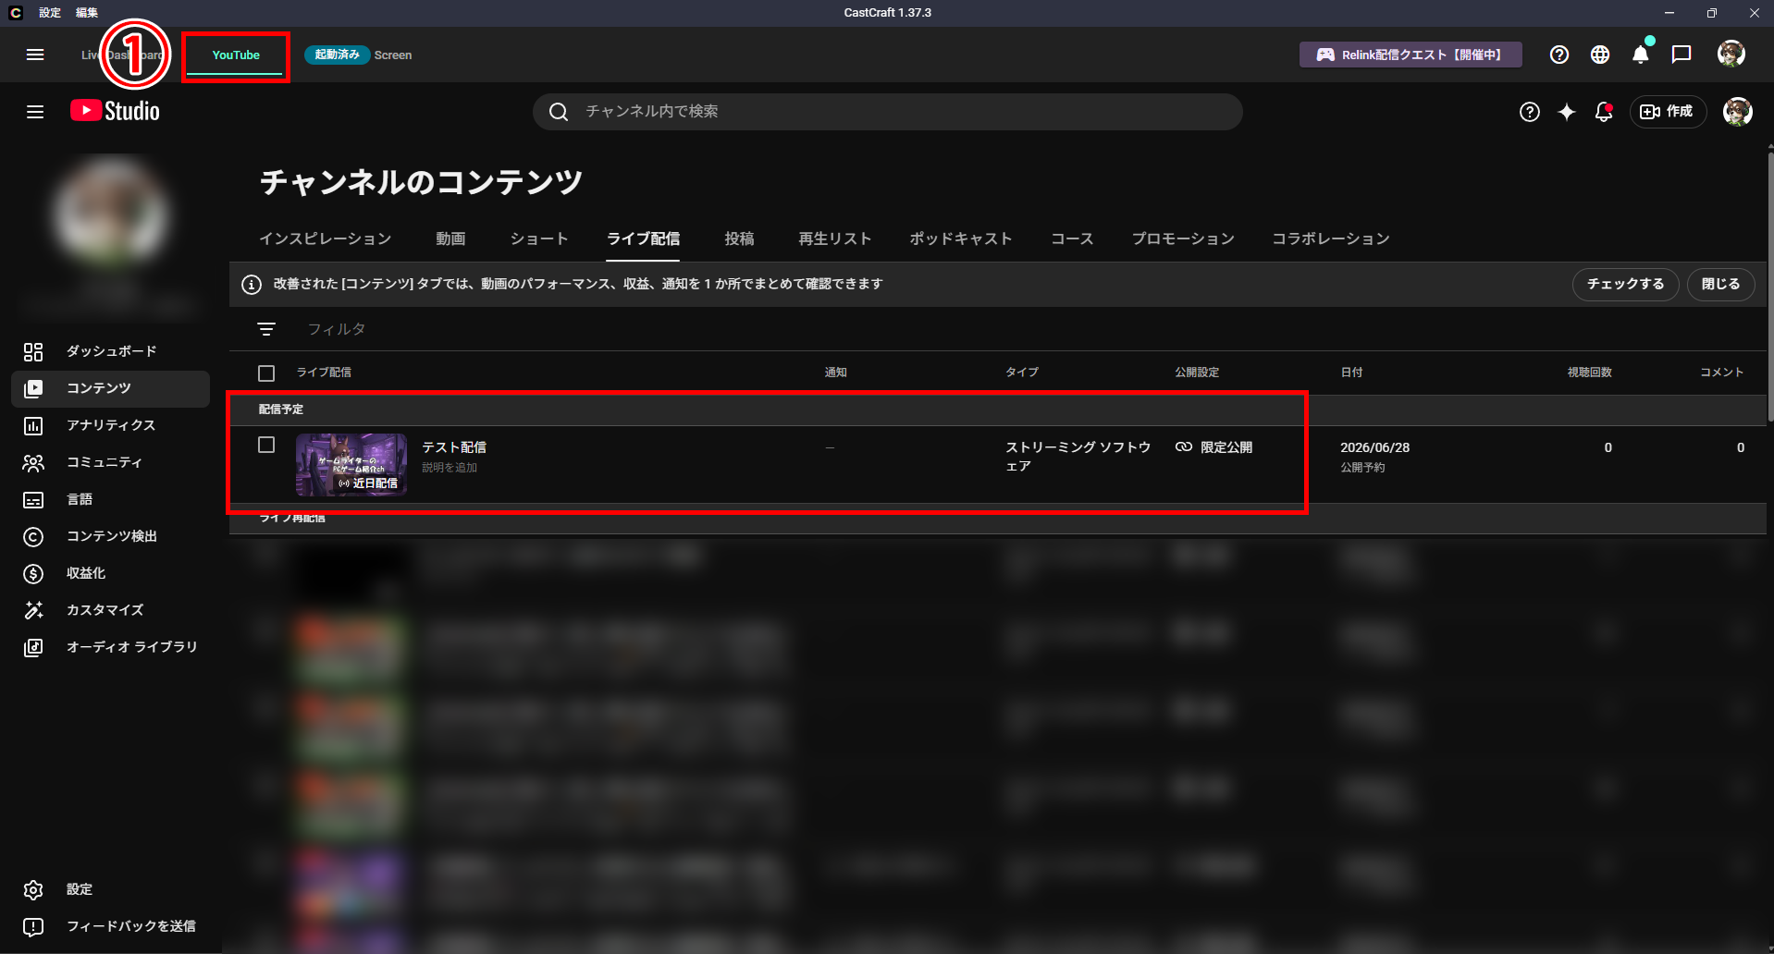Click the sparkle star icon in Studio header
Image resolution: width=1774 pixels, height=954 pixels.
1567,112
